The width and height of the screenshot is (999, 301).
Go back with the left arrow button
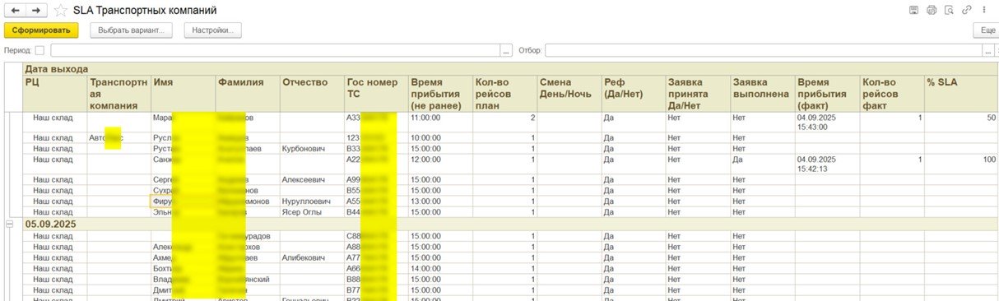[x=15, y=11]
